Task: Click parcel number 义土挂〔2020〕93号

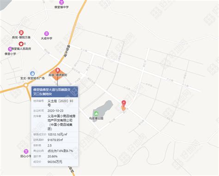Action: click(60, 103)
